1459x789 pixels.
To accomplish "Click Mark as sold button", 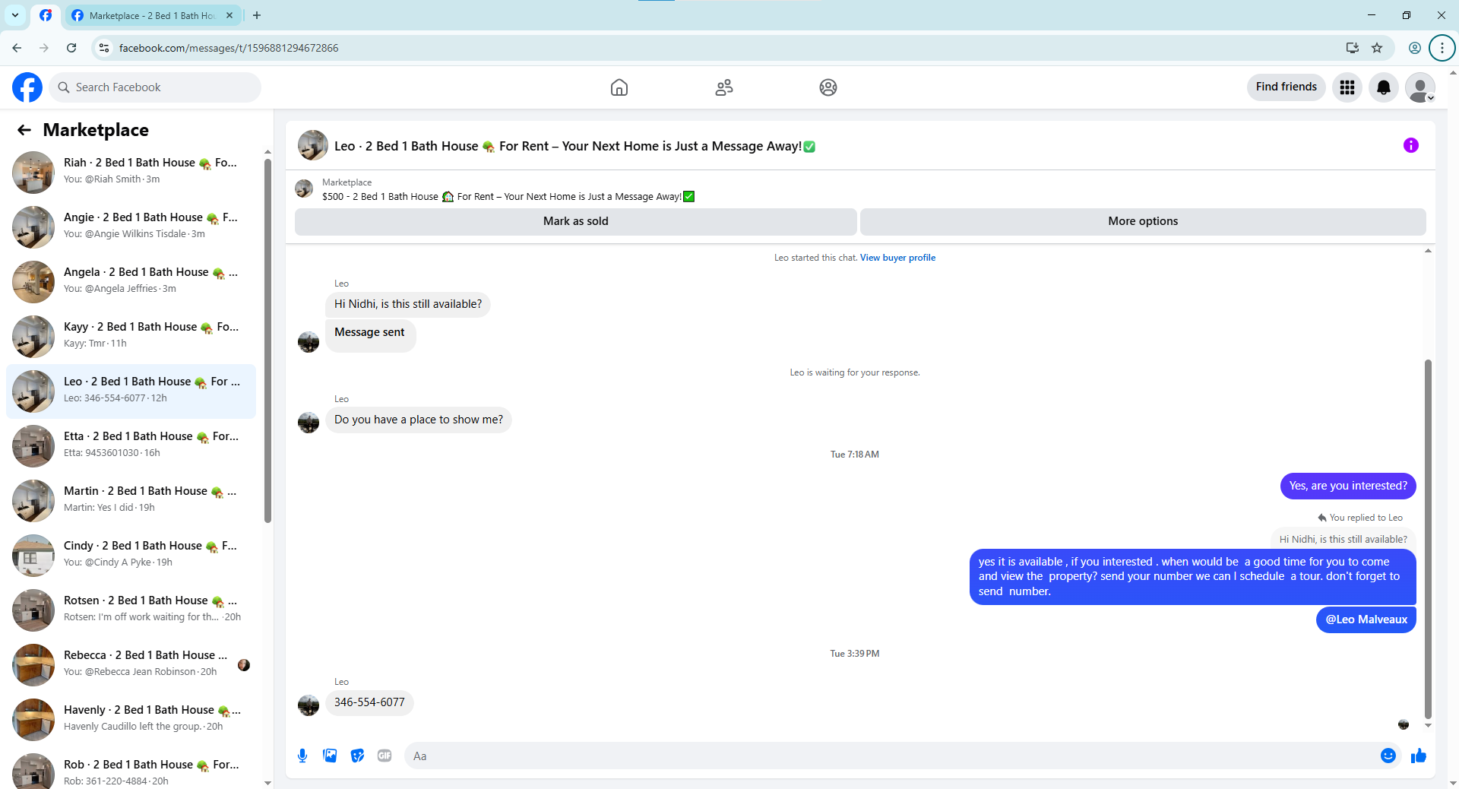I will pos(576,221).
